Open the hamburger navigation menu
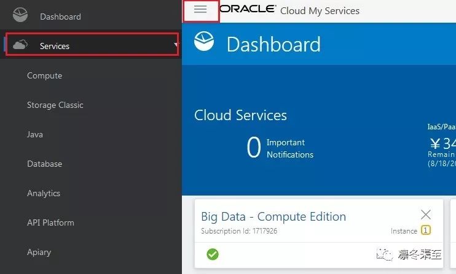 [x=200, y=9]
